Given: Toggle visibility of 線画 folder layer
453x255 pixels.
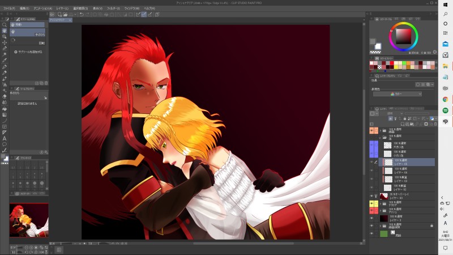Looking at the screenshot, I should (x=371, y=131).
